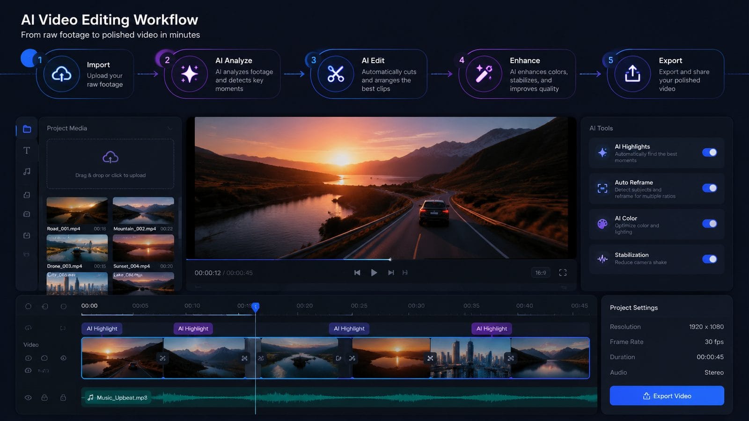
Task: Select the Text tool sidebar icon
Action: (27, 150)
